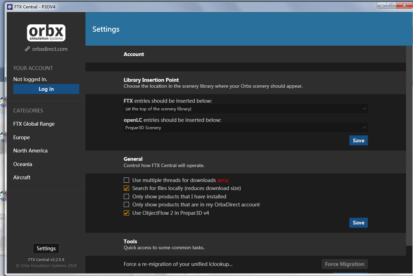Uncheck Search for files locally
Image resolution: width=413 pixels, height=276 pixels.
(x=126, y=189)
